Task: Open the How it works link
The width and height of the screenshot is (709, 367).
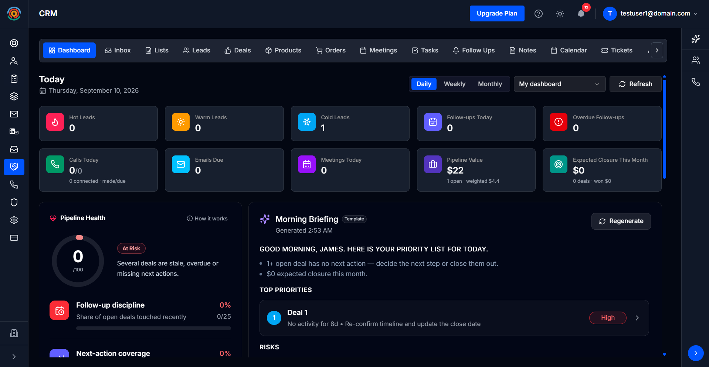Action: pyautogui.click(x=207, y=219)
